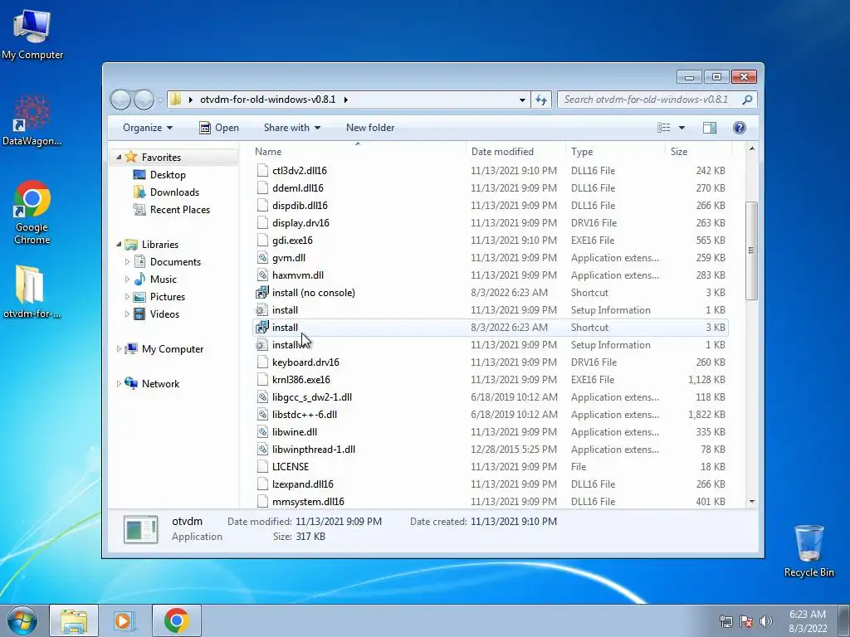The image size is (850, 637).
Task: Collapse the Libraries tree group
Action: coord(119,245)
